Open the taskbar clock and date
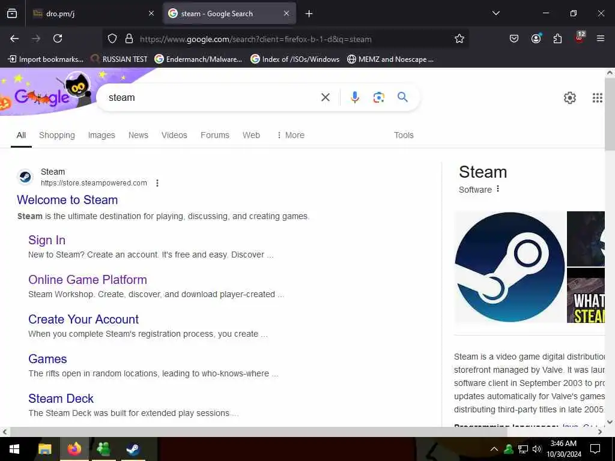This screenshot has width=615, height=461. 563,449
